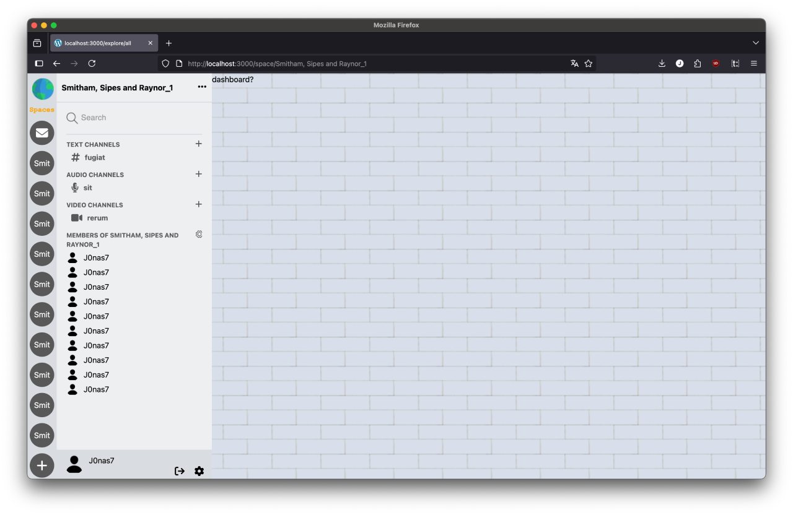
Task: Open the direct messages envelope icon
Action: tap(42, 133)
